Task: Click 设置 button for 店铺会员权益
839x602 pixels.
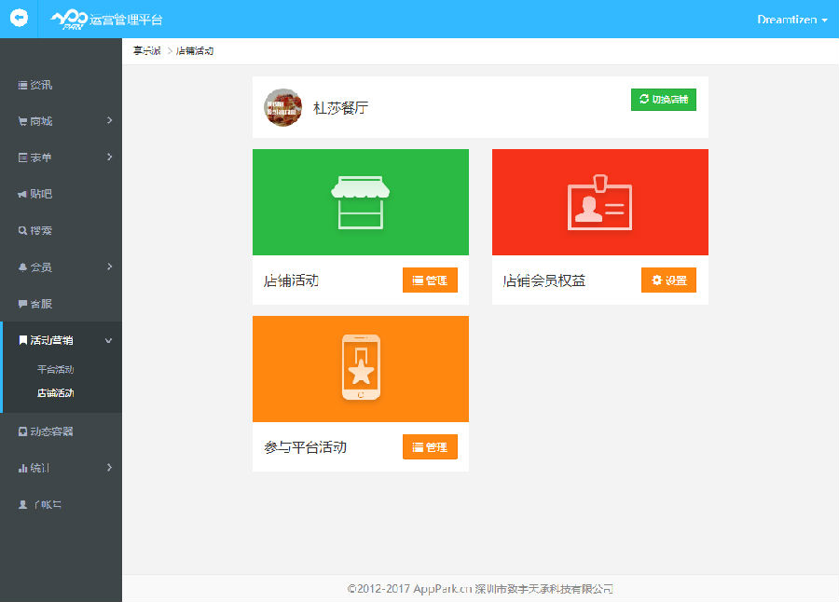Action: click(668, 280)
